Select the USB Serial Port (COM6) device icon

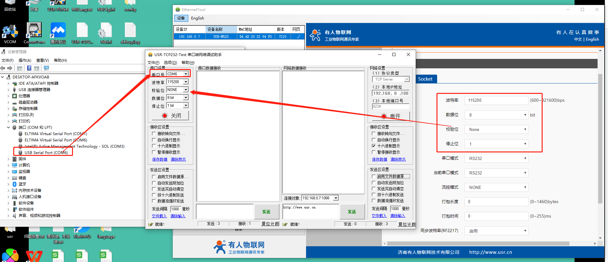click(21, 153)
